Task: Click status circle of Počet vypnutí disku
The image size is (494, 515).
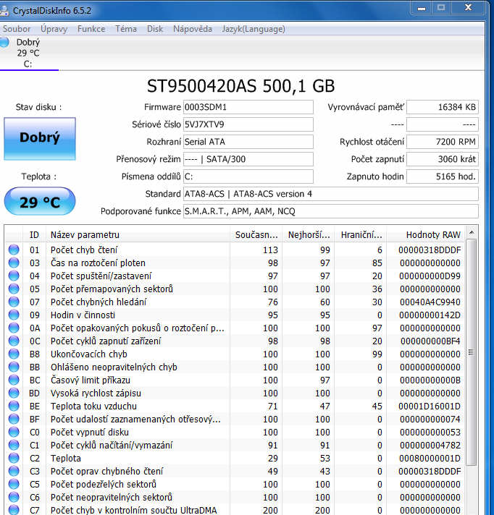Action: [14, 432]
